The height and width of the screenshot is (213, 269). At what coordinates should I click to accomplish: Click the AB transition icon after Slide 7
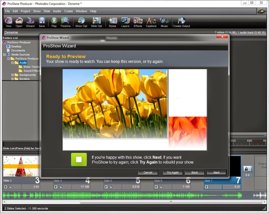click(247, 169)
